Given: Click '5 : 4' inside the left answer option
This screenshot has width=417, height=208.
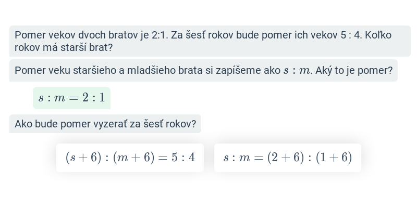Looking at the screenshot, I should point(183,158).
